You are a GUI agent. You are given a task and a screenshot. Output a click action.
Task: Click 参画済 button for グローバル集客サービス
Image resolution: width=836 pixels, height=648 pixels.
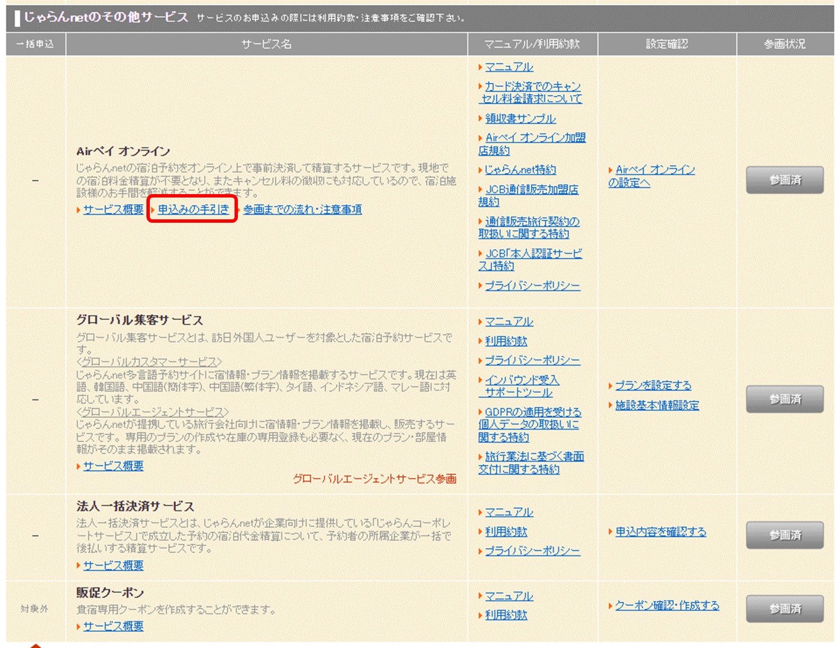[x=784, y=399]
